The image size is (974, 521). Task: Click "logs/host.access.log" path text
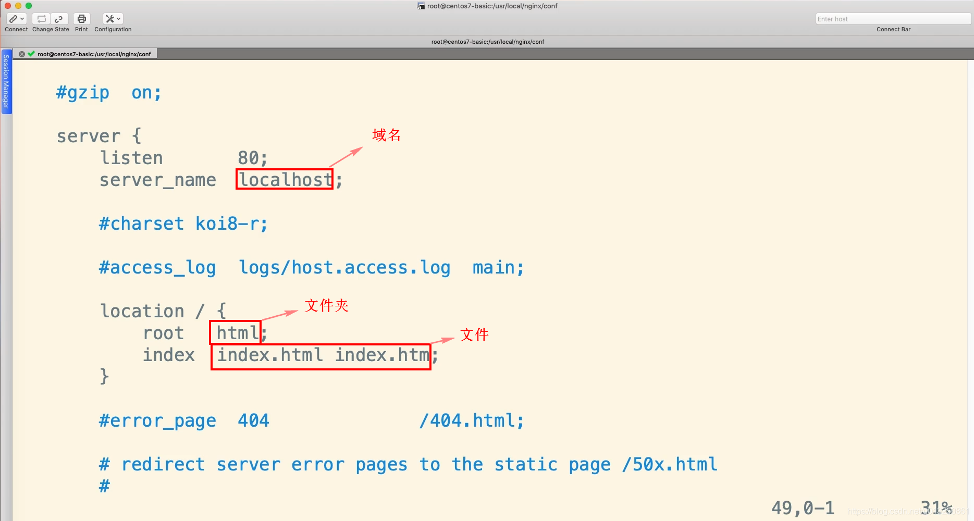(344, 268)
